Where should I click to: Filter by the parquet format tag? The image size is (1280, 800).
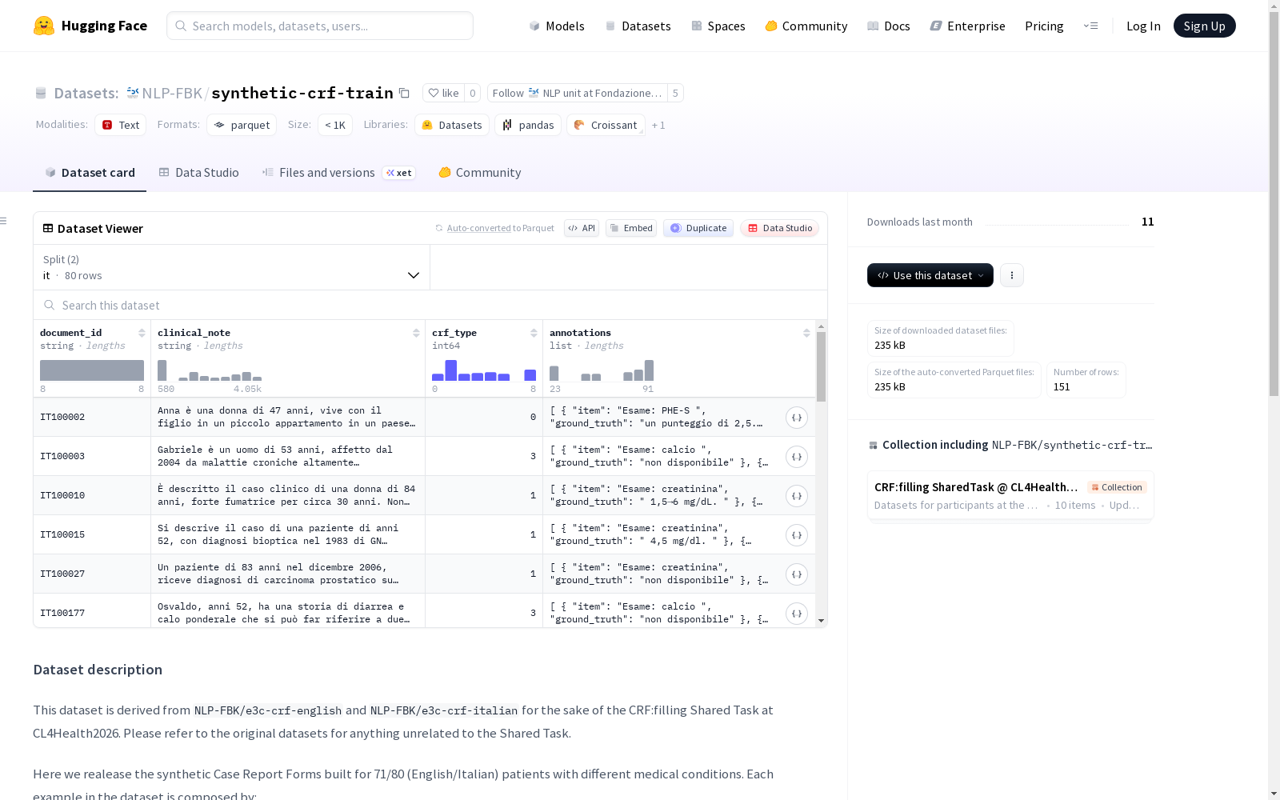pyautogui.click(x=242, y=125)
